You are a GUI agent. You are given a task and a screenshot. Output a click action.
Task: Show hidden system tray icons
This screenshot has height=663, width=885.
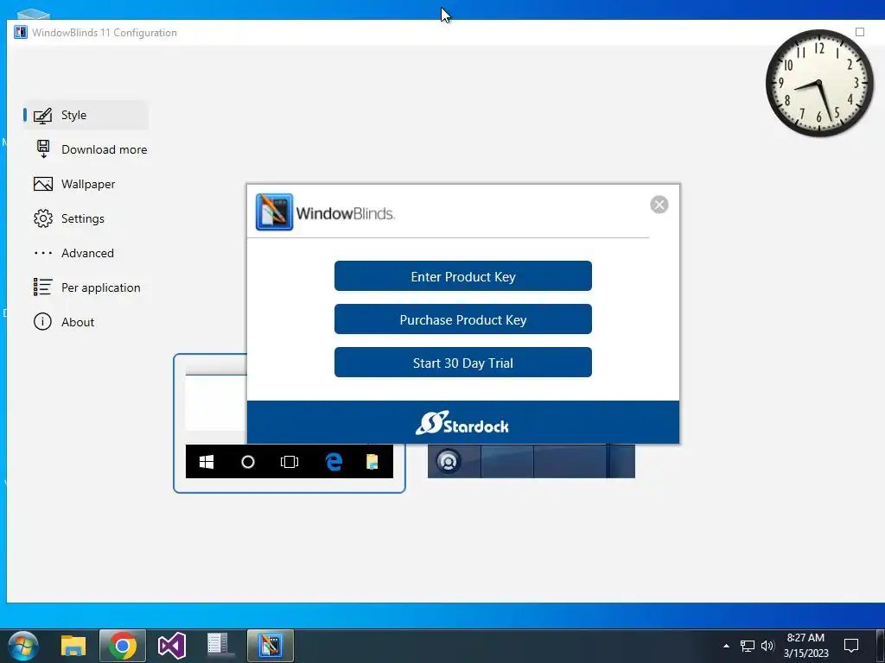726,646
